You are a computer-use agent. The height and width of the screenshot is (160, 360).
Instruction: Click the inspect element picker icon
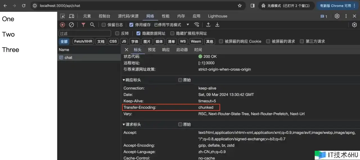coord(62,16)
